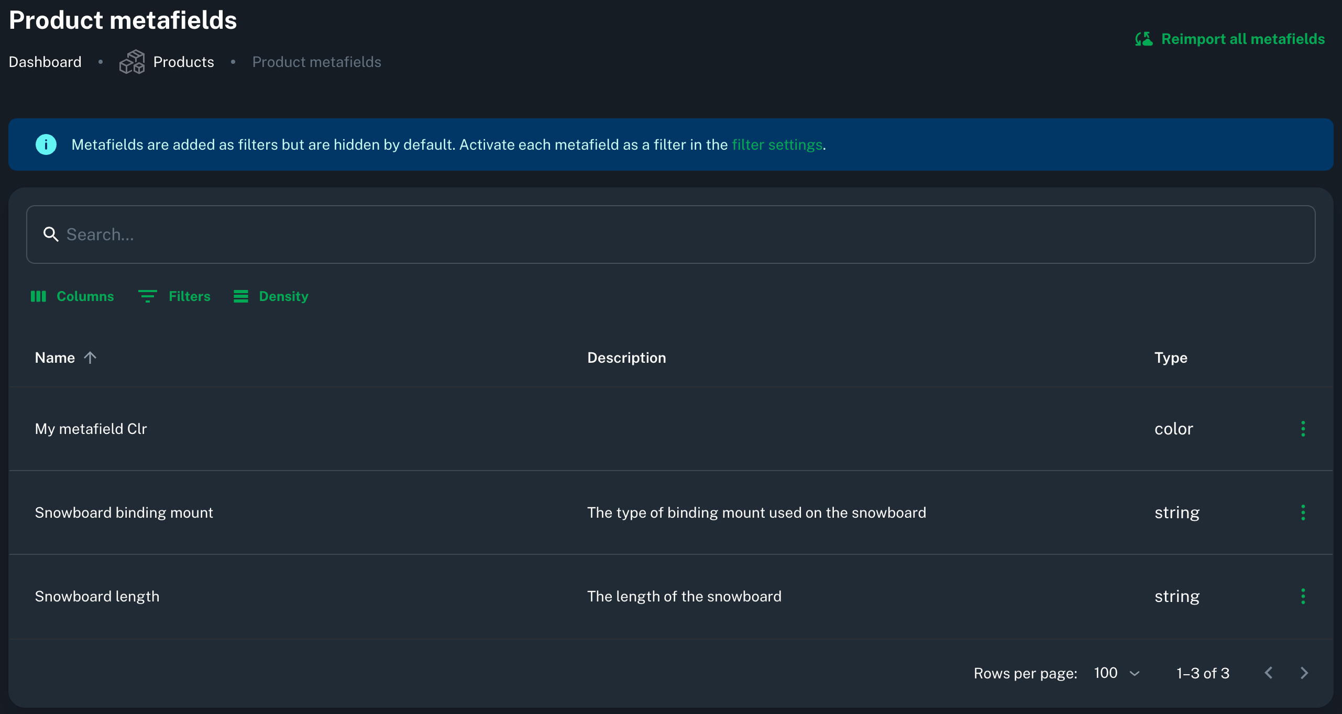Click the Products boxes icon in breadcrumb
Screen dimensions: 1342x714
click(132, 62)
